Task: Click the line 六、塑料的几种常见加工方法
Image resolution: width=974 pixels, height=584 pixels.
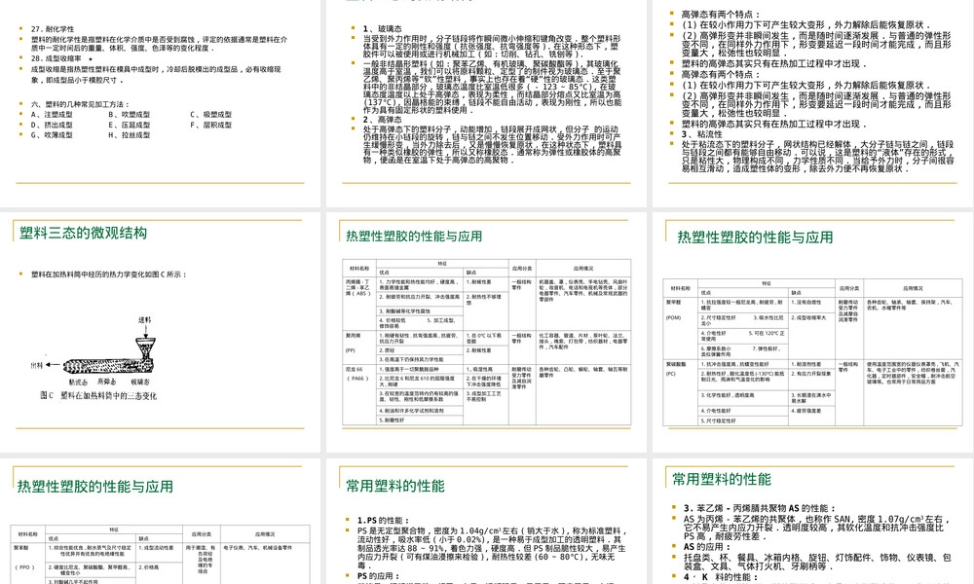Action: pos(81,104)
